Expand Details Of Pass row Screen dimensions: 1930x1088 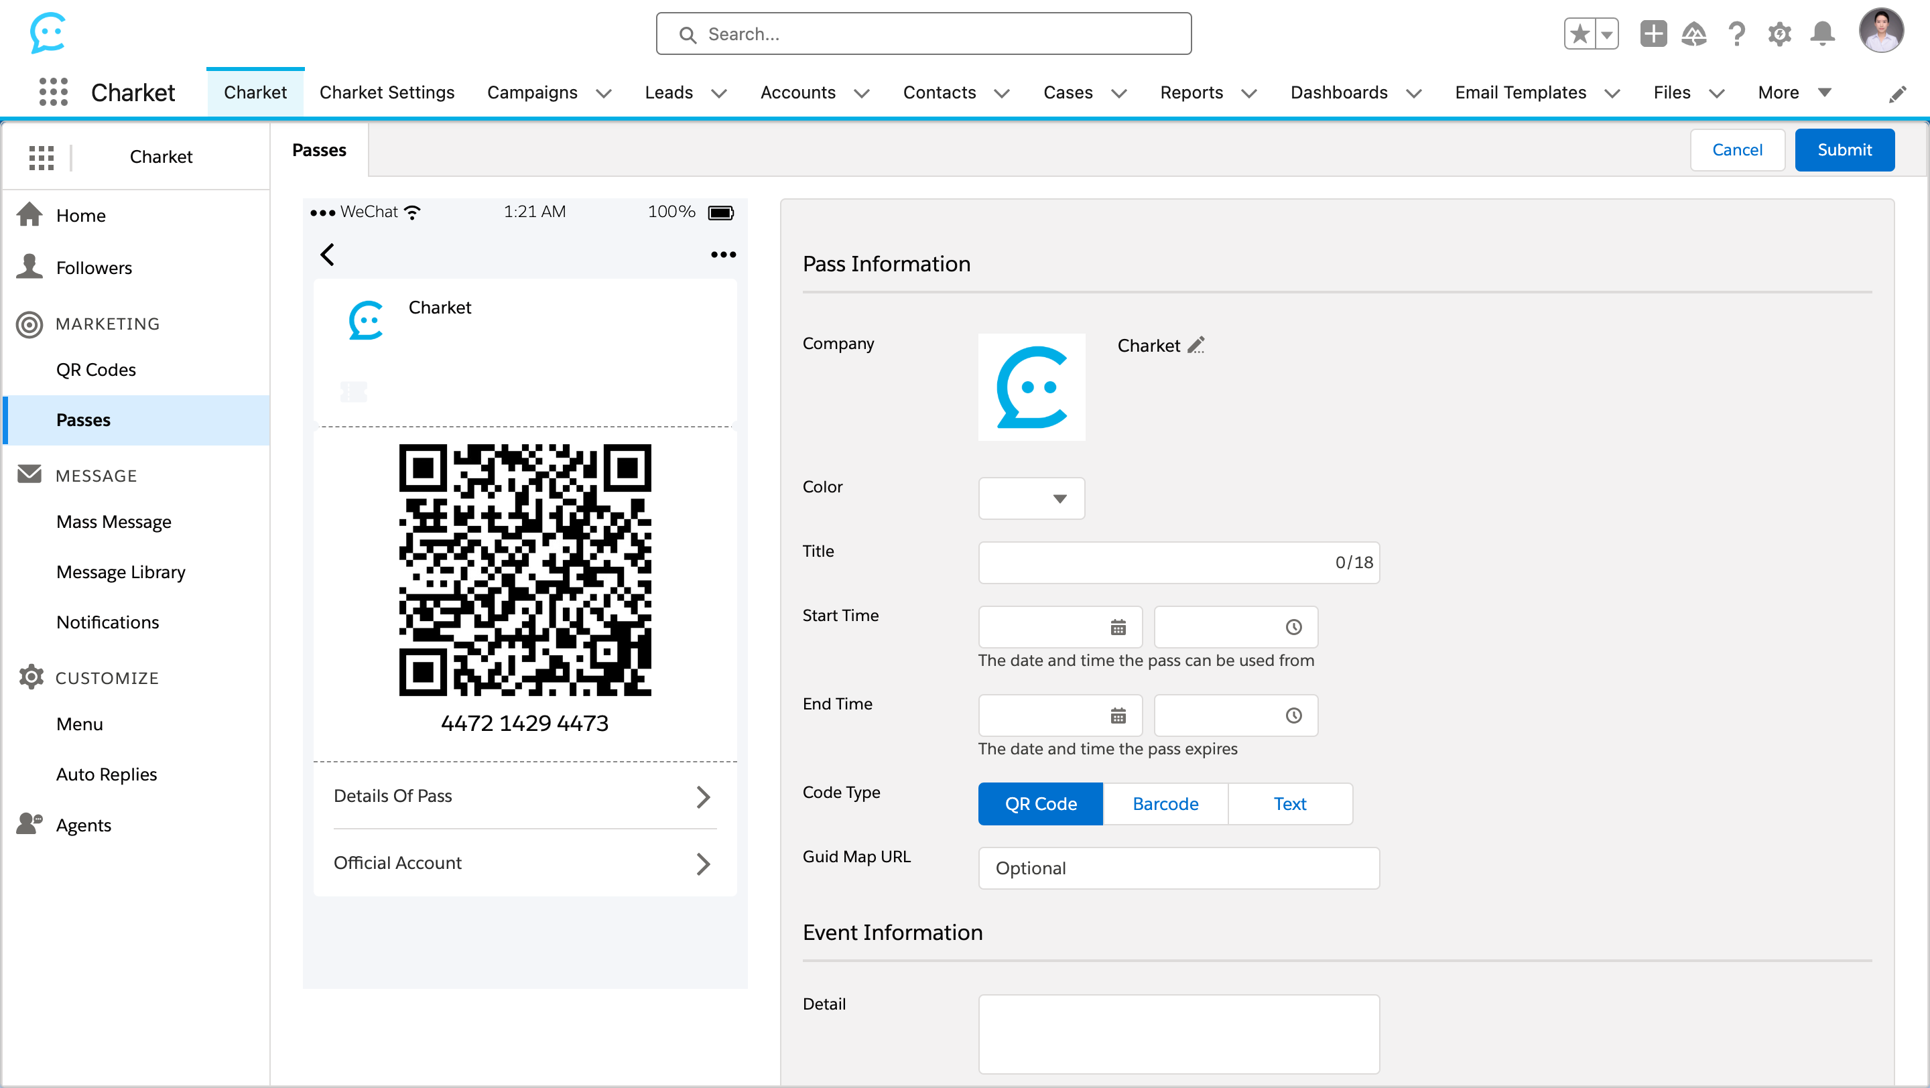[525, 796]
